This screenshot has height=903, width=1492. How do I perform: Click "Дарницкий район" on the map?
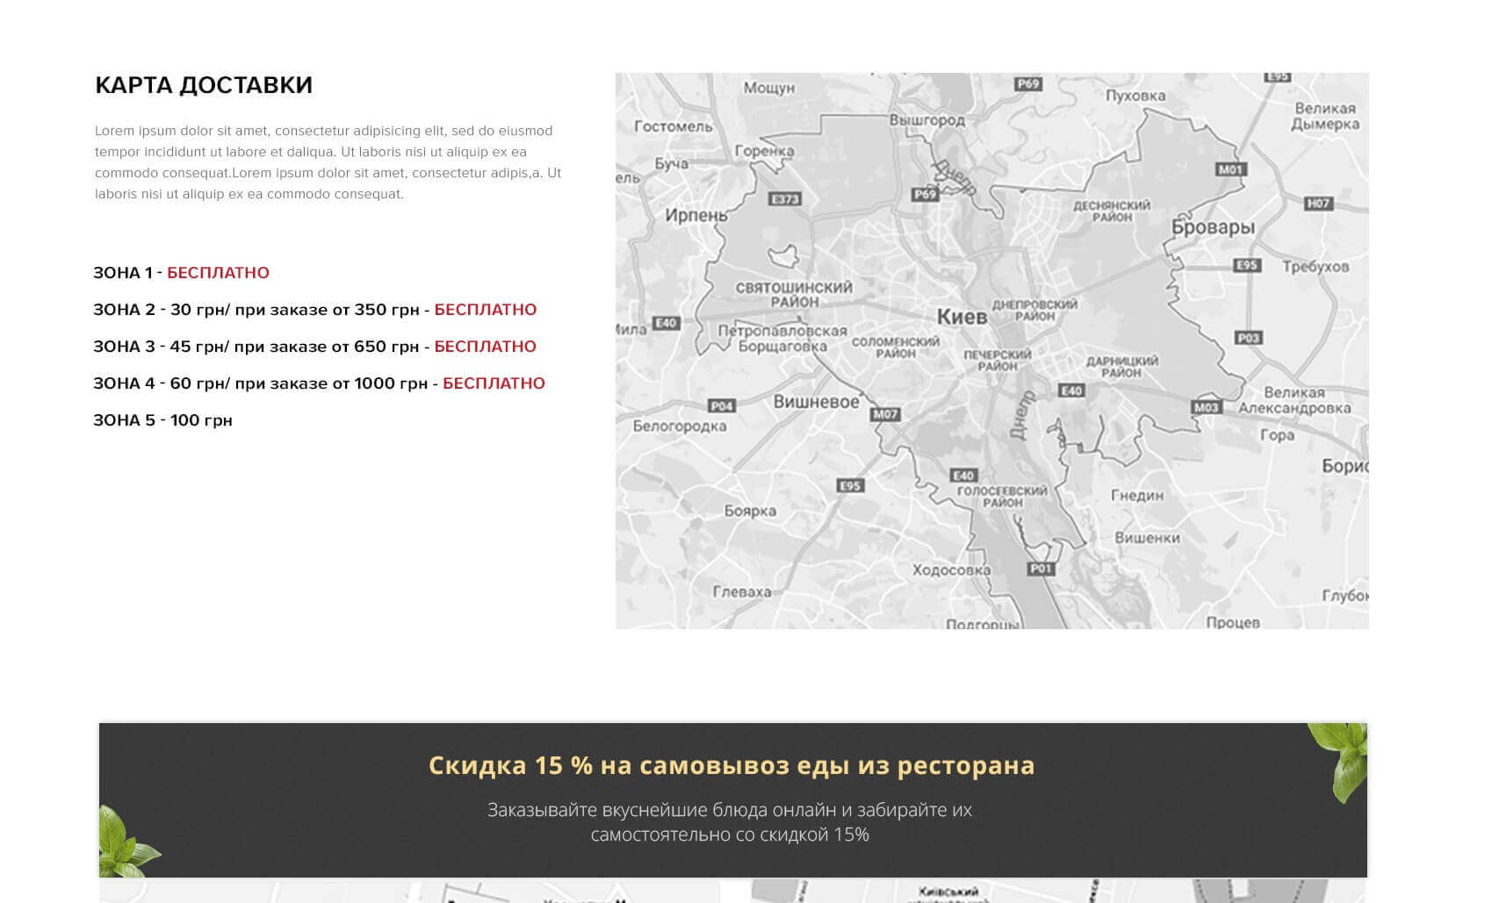[1121, 367]
